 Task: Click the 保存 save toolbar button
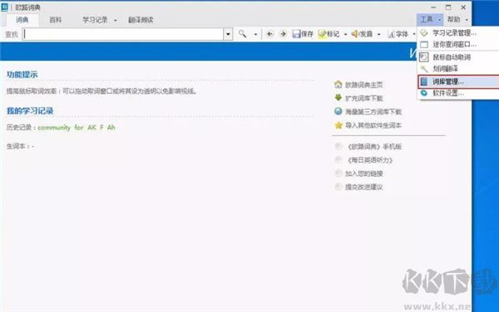pos(303,34)
